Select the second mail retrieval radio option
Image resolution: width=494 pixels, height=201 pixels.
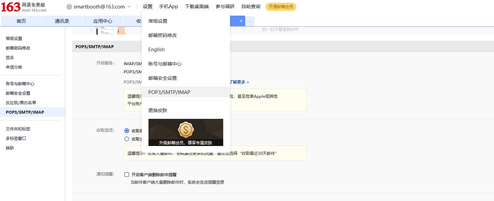tap(127, 139)
